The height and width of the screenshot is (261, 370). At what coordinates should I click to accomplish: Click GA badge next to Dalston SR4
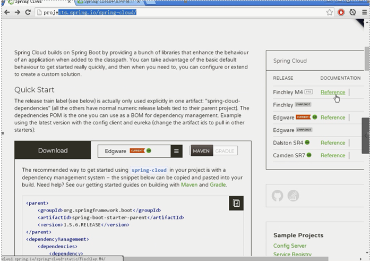[307, 142]
